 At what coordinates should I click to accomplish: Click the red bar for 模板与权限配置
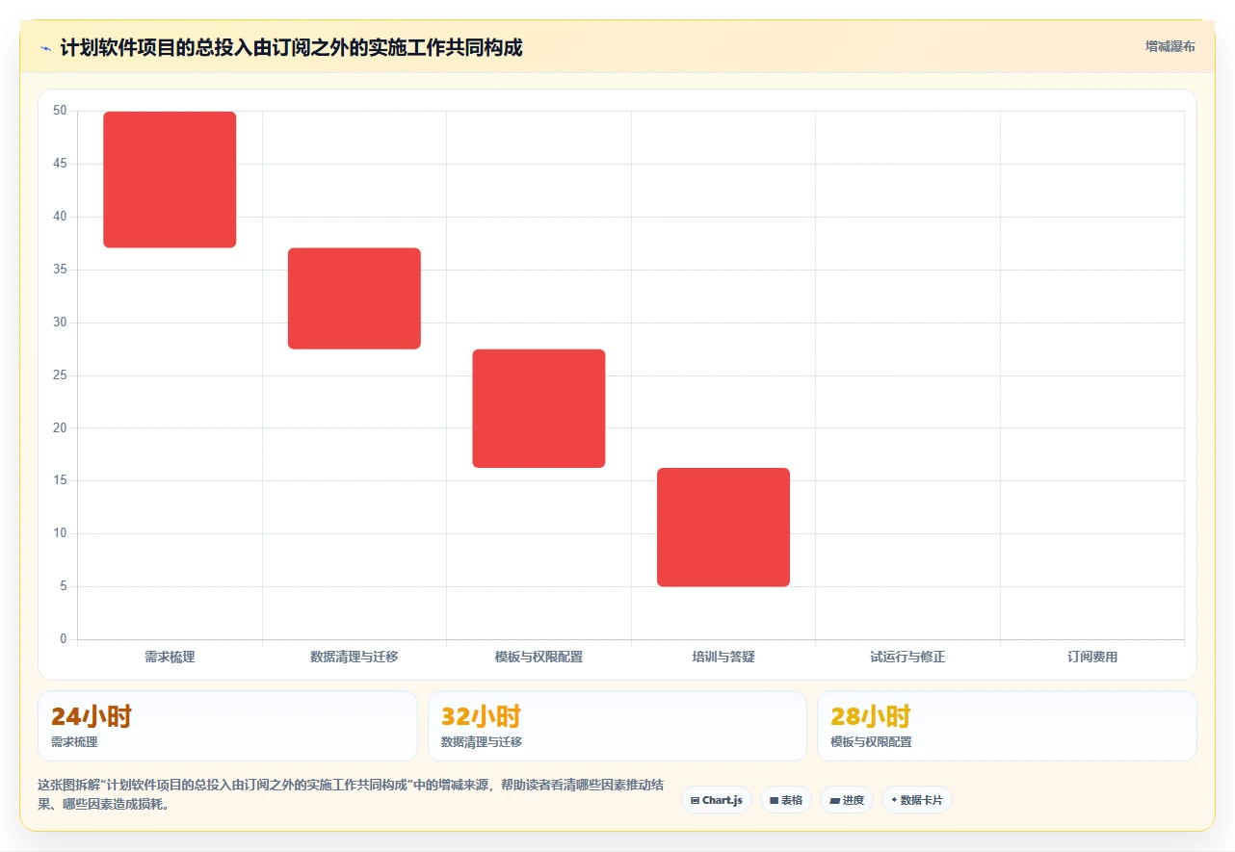point(539,408)
